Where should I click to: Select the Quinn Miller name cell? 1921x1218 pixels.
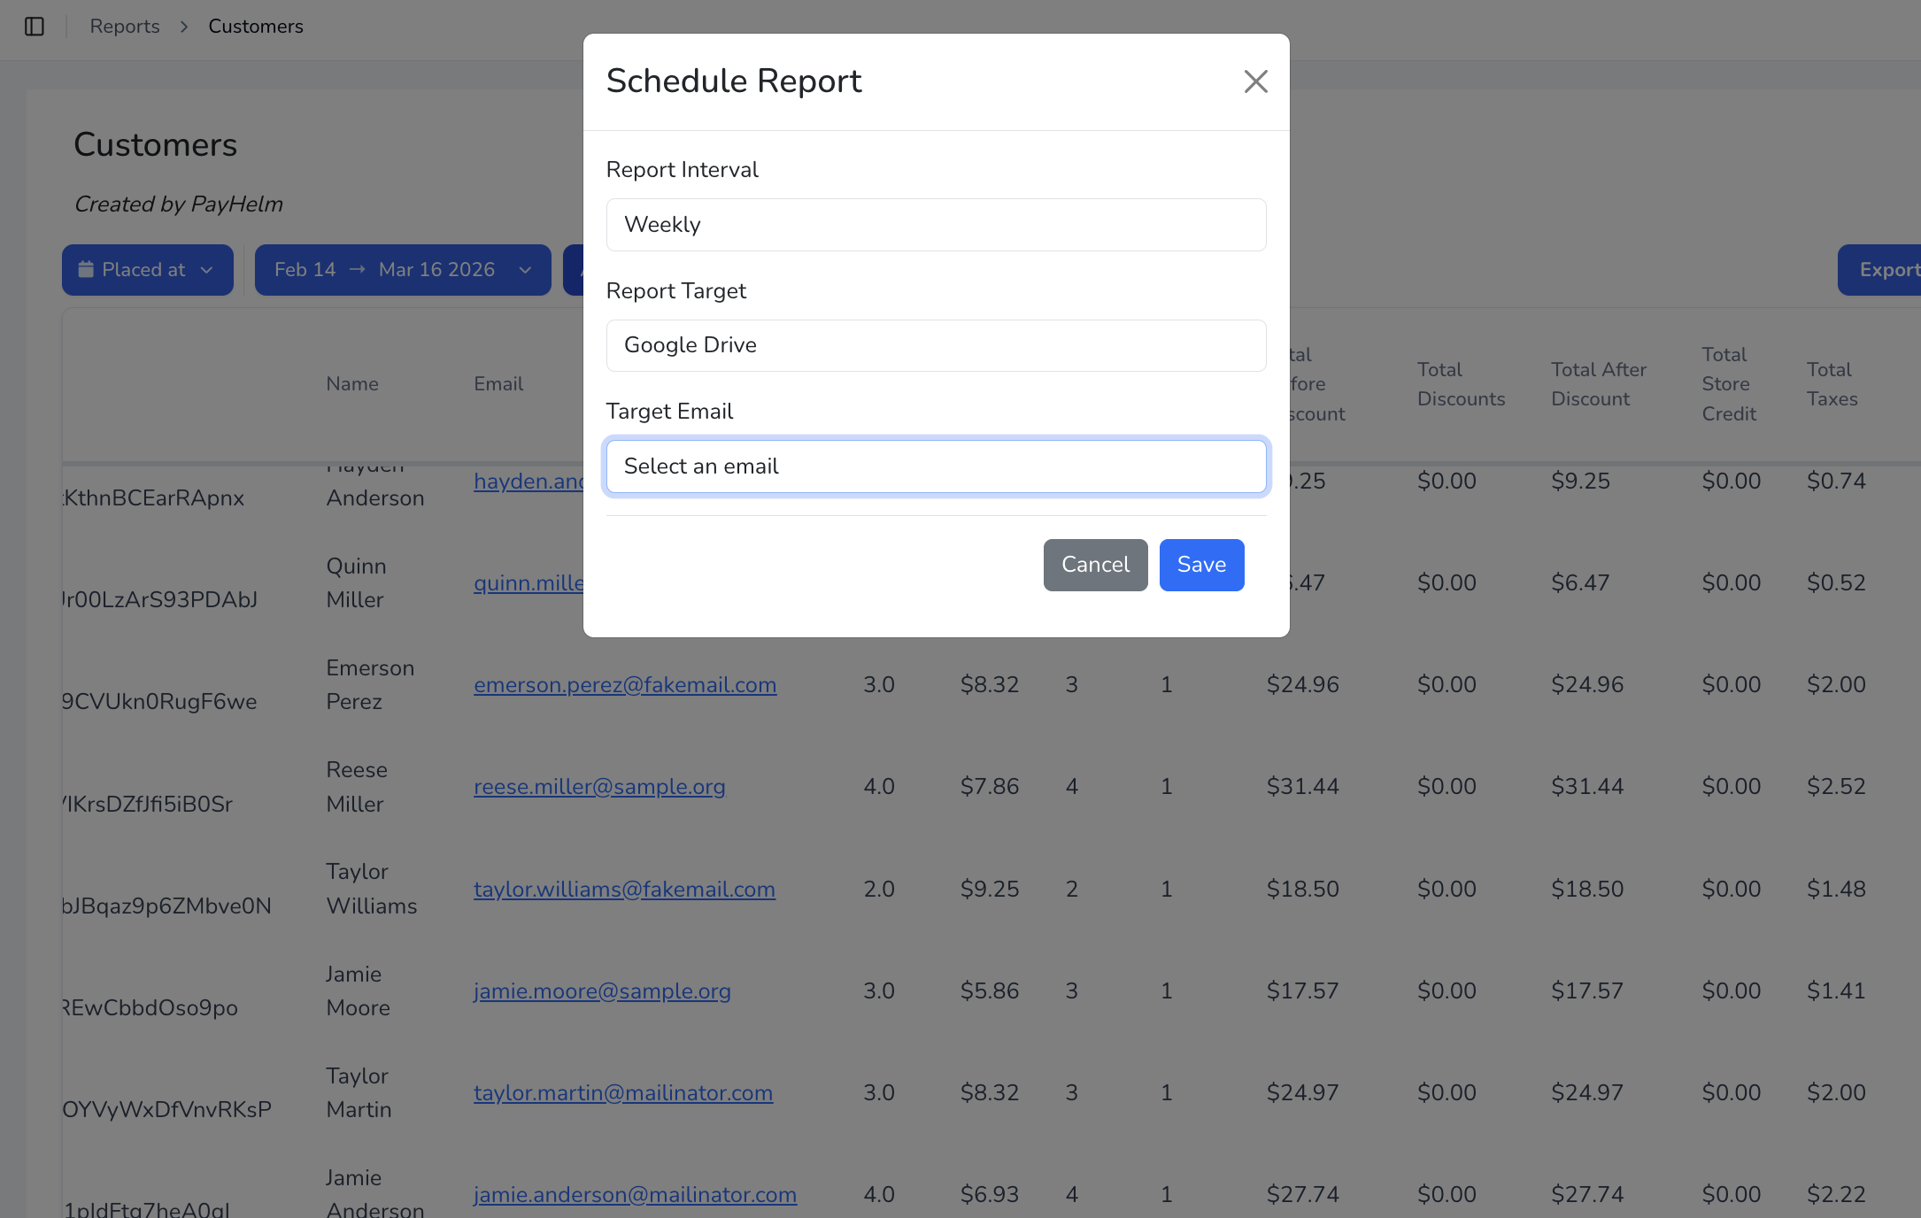click(x=356, y=582)
